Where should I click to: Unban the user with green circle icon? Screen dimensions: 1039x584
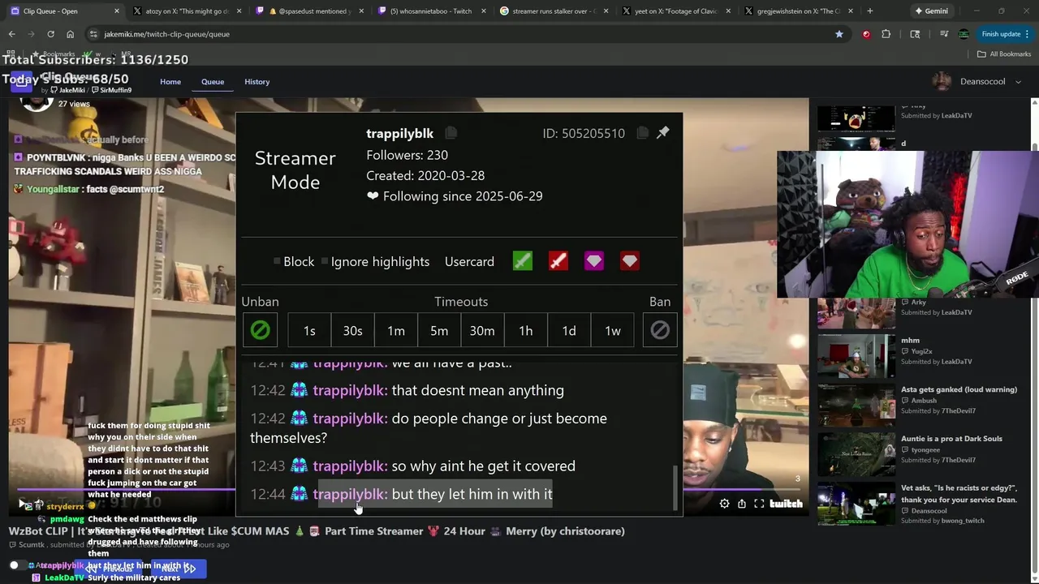(x=261, y=330)
